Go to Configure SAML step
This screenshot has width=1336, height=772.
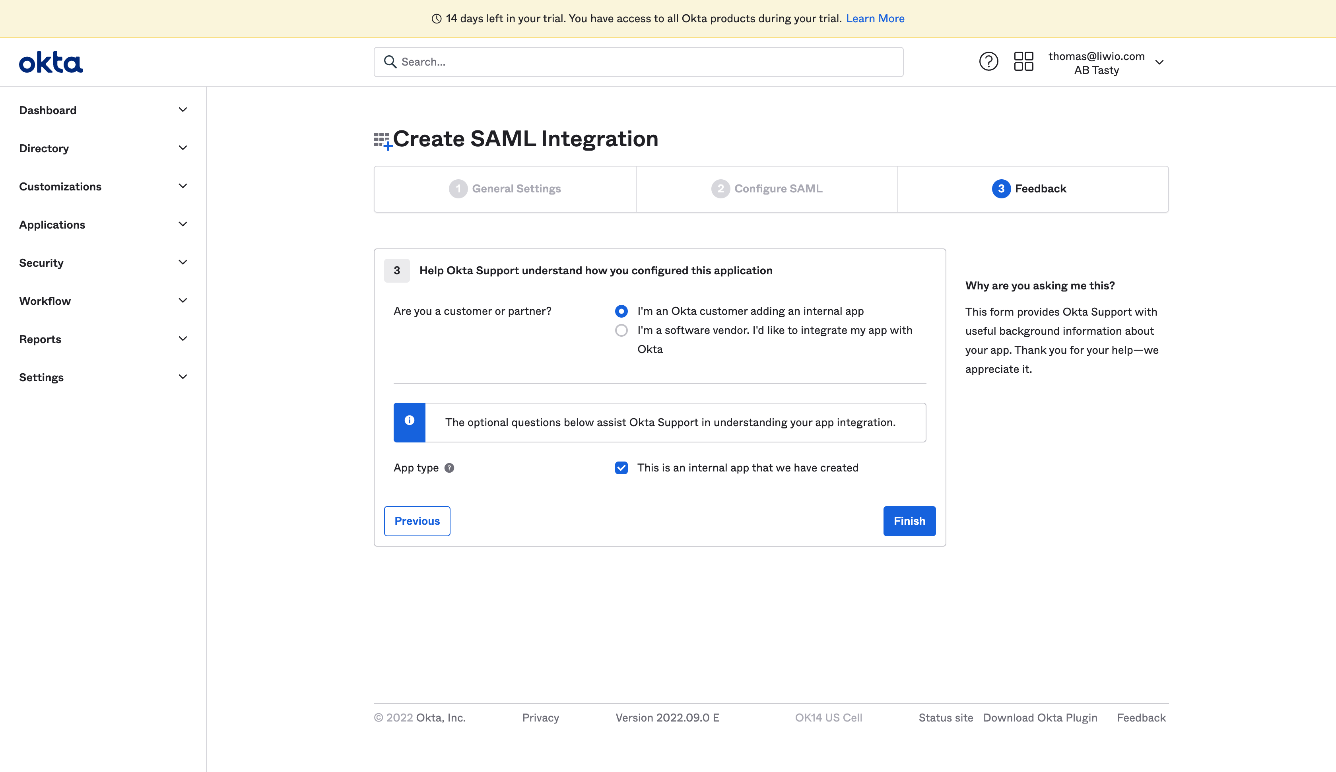(x=767, y=189)
